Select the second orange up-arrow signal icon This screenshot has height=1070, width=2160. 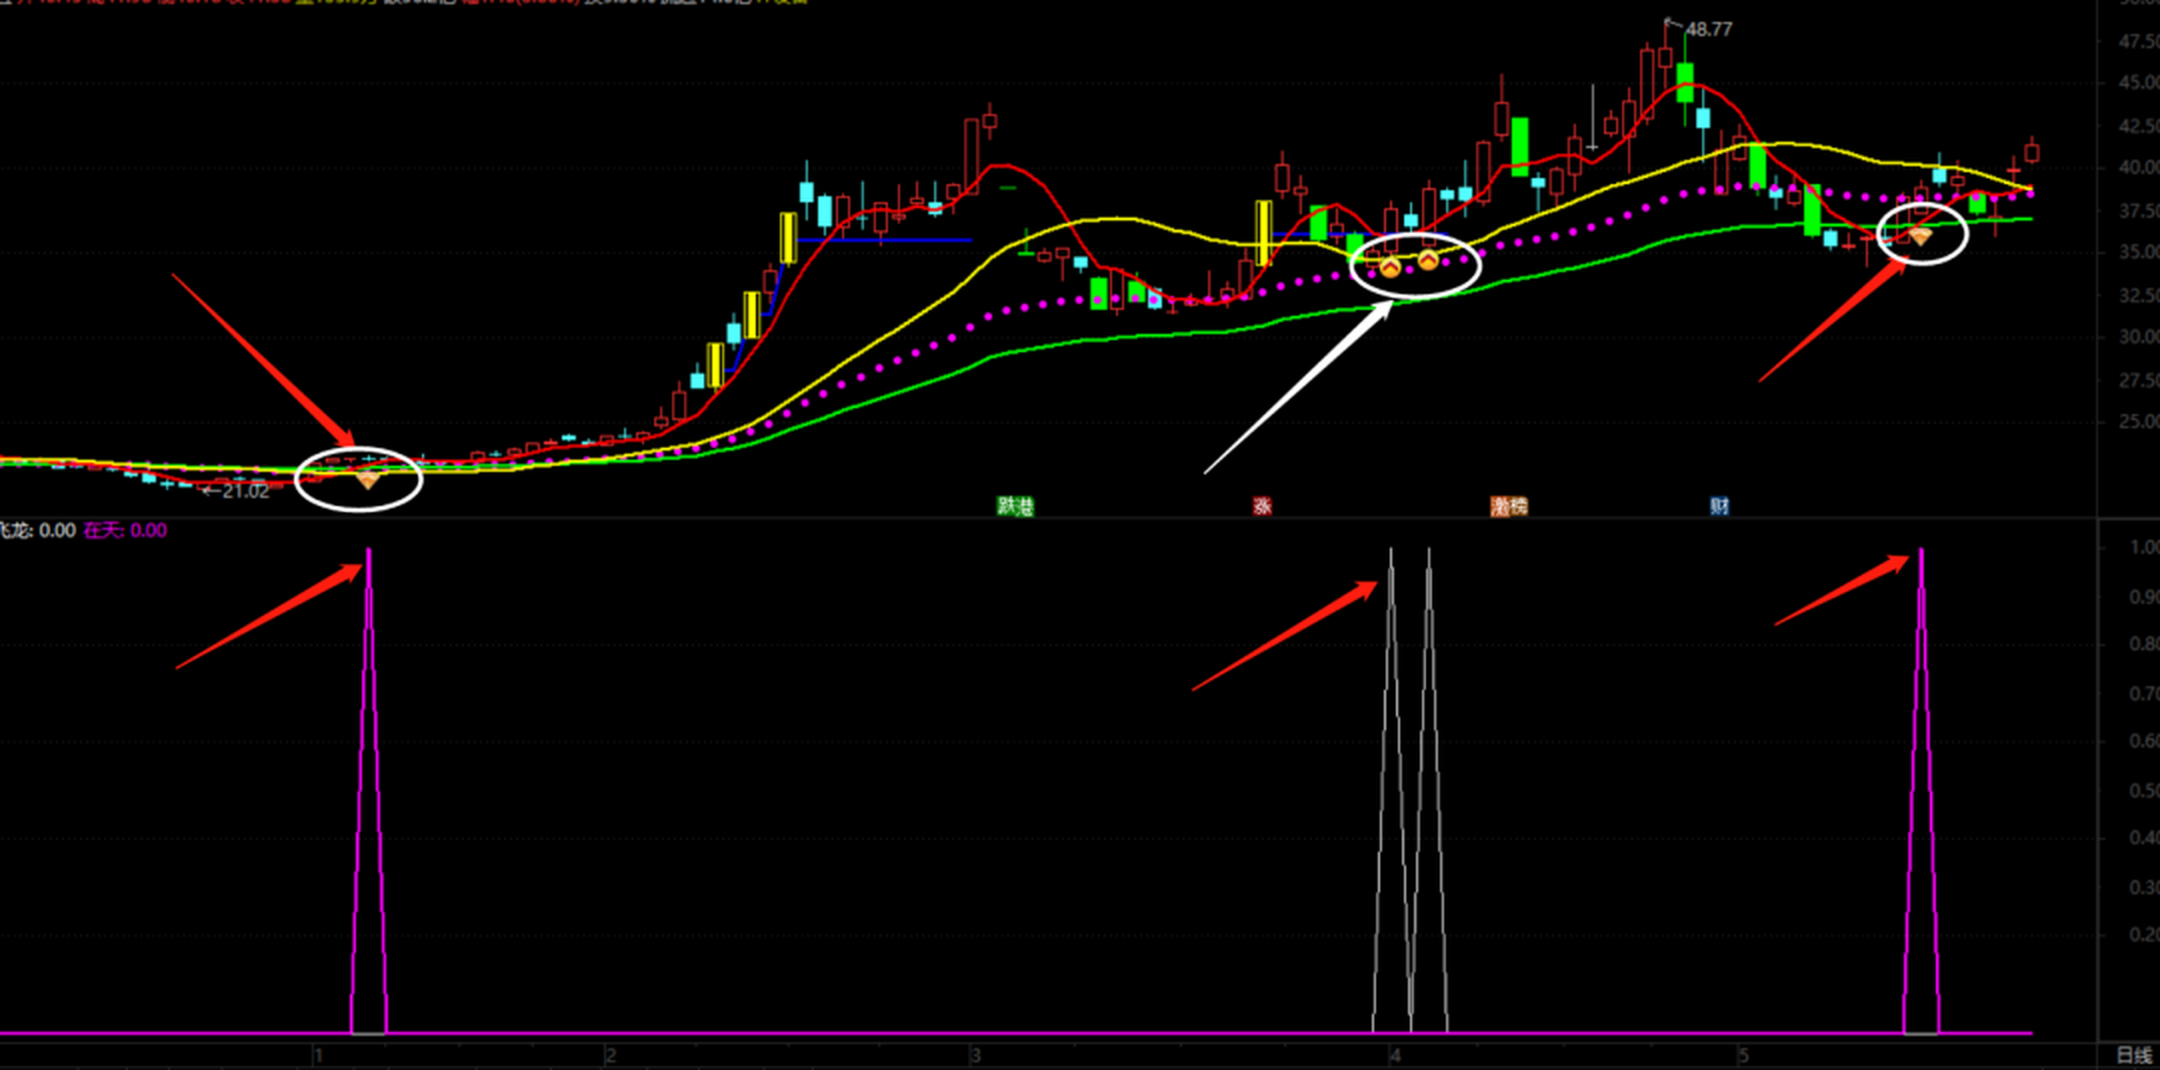tap(1428, 261)
